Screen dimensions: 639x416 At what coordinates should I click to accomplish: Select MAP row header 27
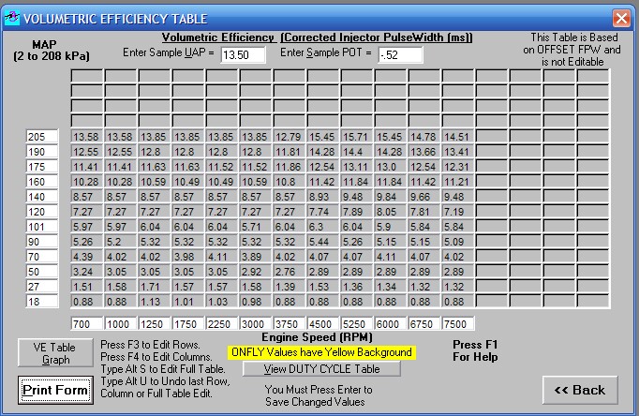coord(42,287)
